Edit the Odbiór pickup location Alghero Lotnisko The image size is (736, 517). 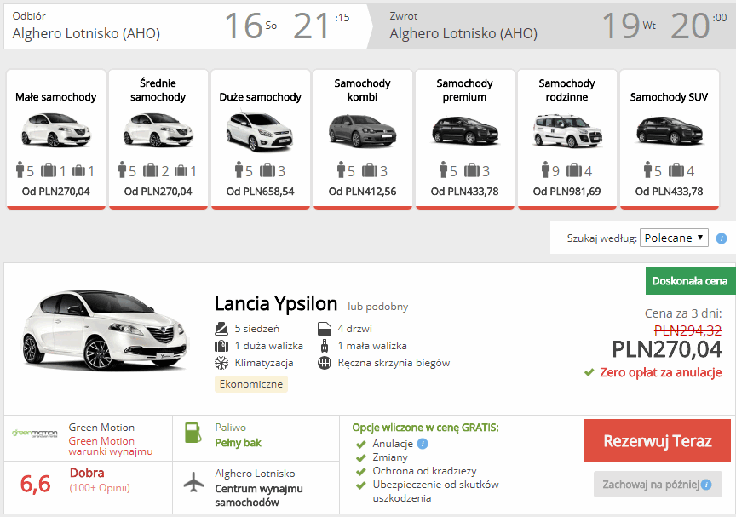(x=86, y=34)
